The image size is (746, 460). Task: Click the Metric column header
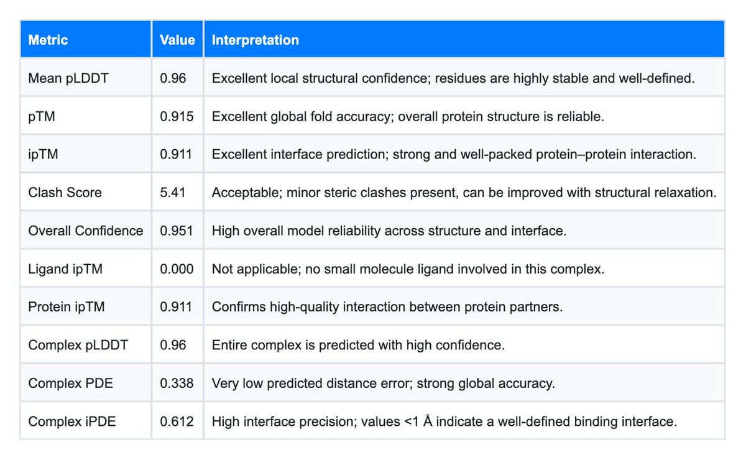[x=48, y=40]
